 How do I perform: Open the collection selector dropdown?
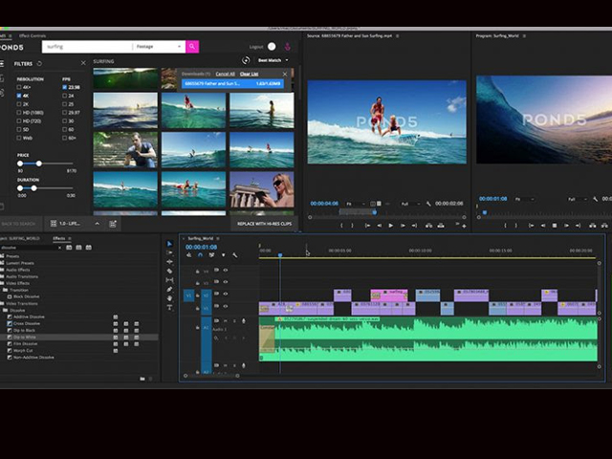(75, 224)
